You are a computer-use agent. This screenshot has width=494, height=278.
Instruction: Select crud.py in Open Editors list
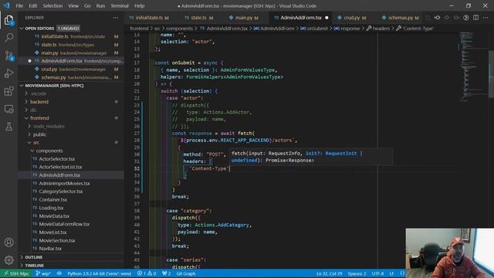tap(72, 69)
